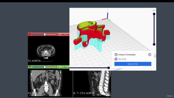
Task: Click the green coronal slice offset slider
Action: coord(45,67)
